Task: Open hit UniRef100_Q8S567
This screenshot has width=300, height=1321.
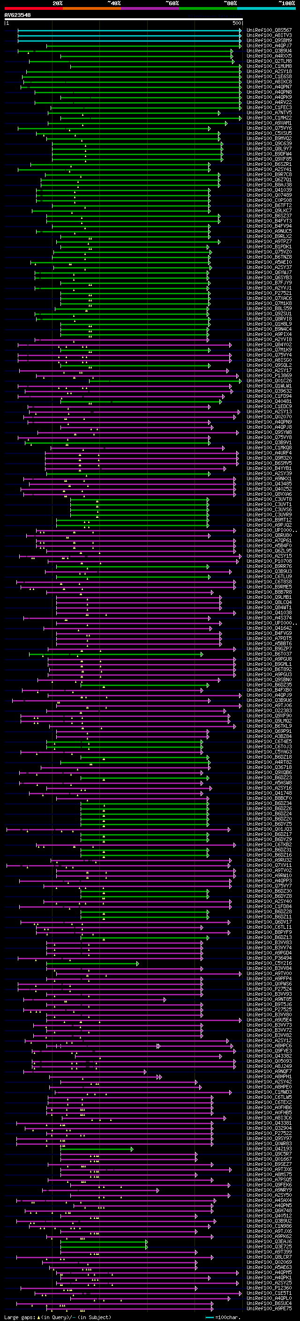Action: (x=269, y=30)
